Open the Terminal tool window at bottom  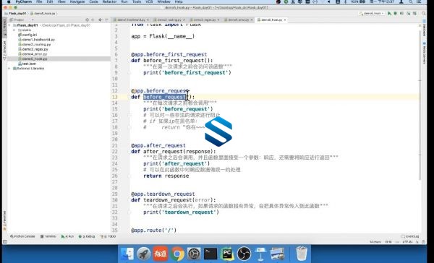48,236
